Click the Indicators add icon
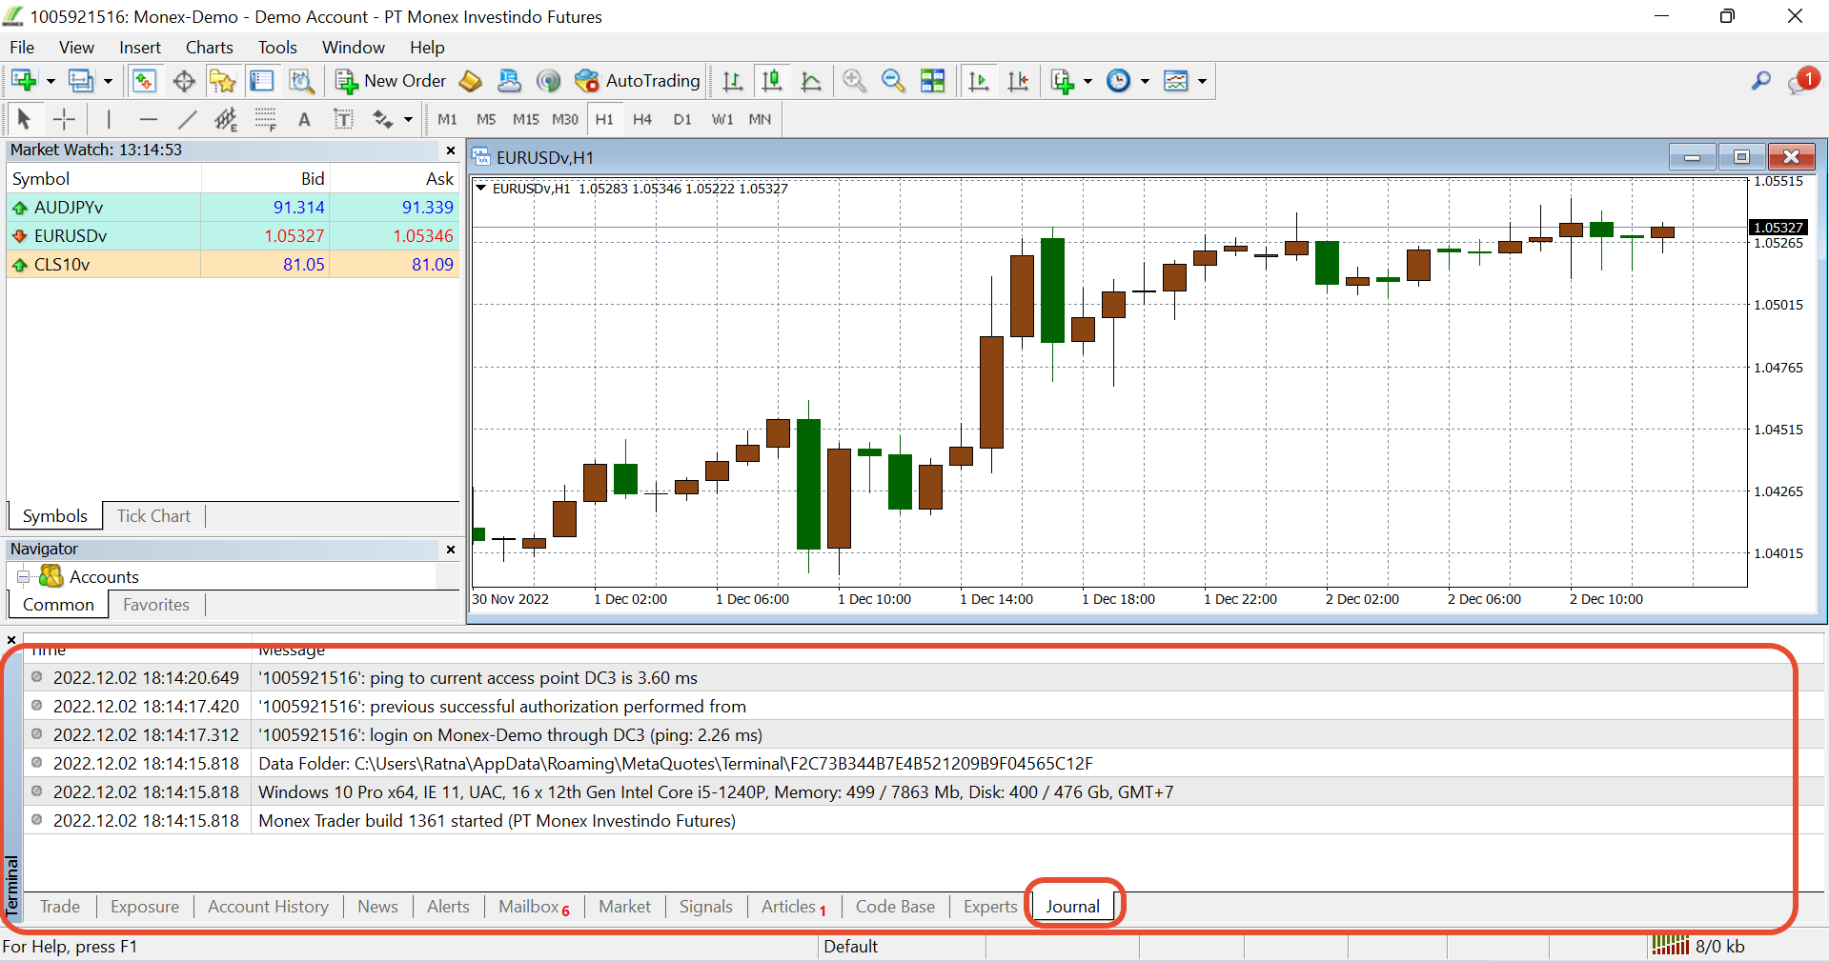 click(x=1063, y=81)
